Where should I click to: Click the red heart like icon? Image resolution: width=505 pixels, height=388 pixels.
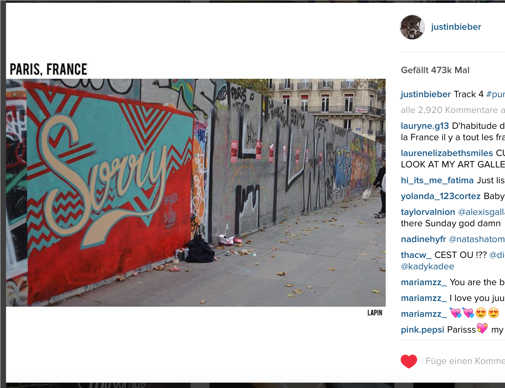click(x=409, y=361)
